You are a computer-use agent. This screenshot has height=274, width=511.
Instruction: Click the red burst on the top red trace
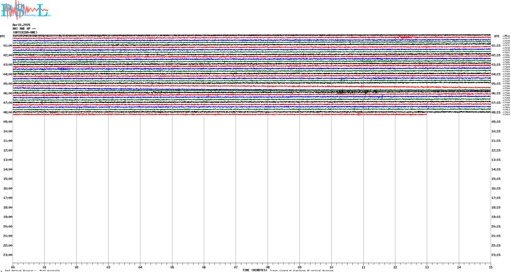(x=405, y=37)
